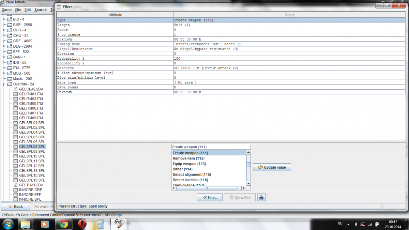
Task: Open Windows Media Player from the taskbar
Action: pos(45,224)
